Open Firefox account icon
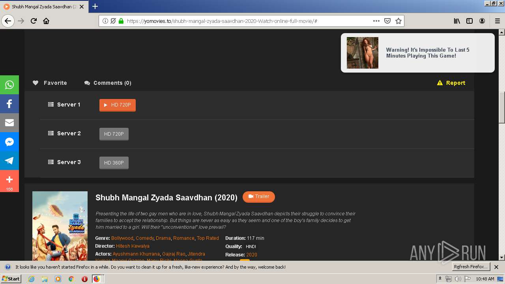This screenshot has height=284, width=505. pyautogui.click(x=482, y=21)
